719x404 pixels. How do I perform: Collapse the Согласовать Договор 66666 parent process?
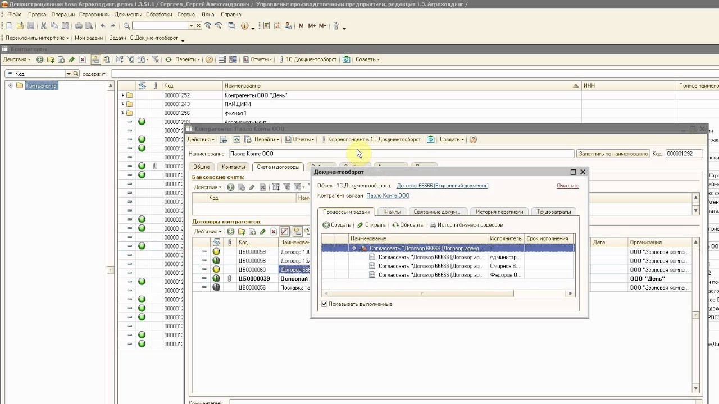(x=354, y=248)
